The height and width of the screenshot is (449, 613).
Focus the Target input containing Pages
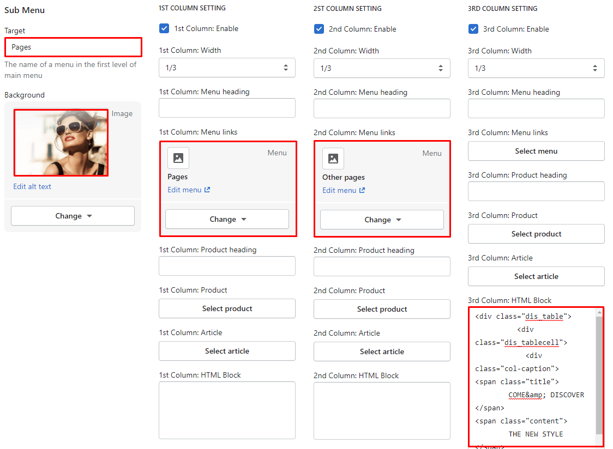coord(73,47)
